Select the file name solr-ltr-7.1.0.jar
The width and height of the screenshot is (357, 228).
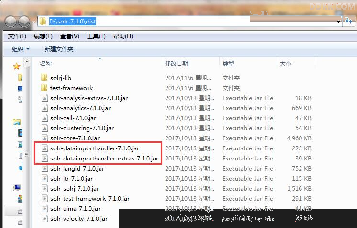pyautogui.click(x=71, y=178)
